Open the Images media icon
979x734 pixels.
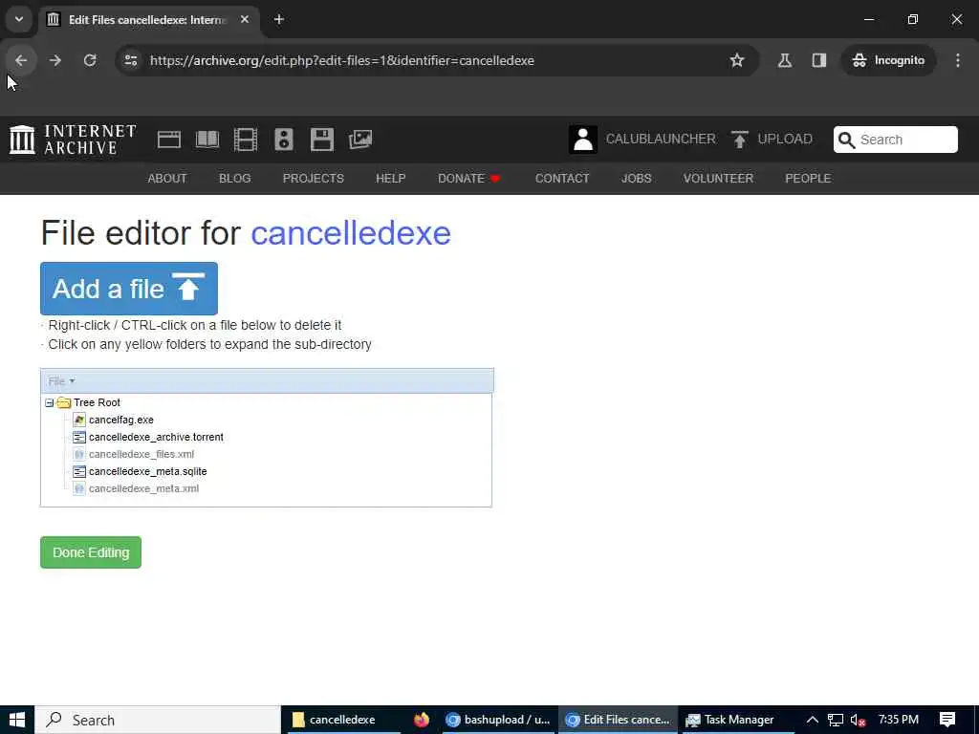pos(360,140)
